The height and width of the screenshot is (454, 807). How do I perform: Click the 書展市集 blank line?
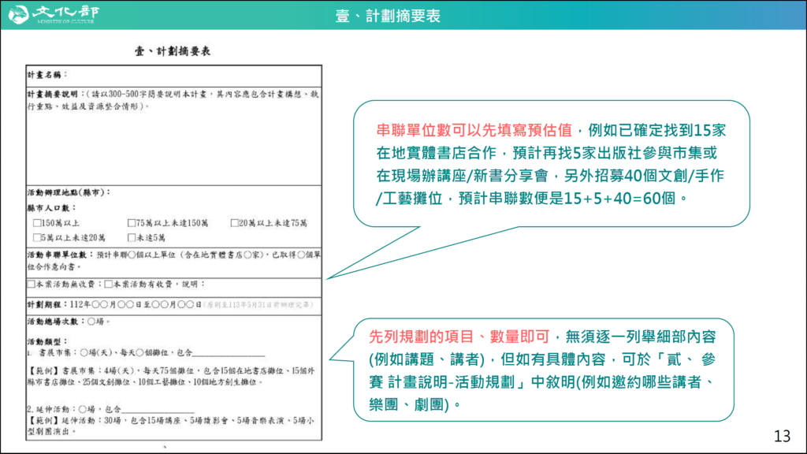tap(229, 355)
